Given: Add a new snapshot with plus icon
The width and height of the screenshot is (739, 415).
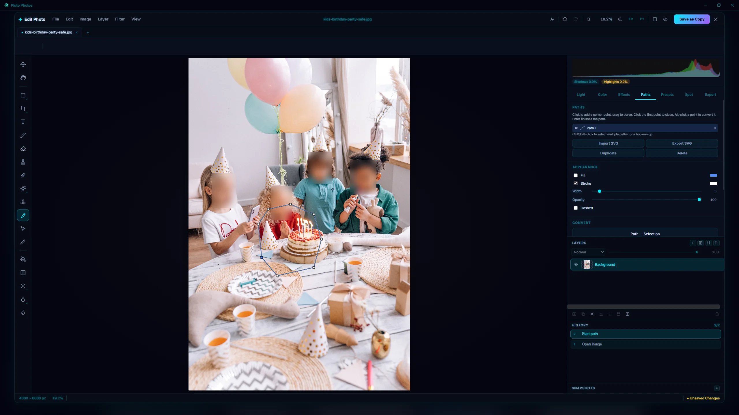Looking at the screenshot, I should (717, 388).
